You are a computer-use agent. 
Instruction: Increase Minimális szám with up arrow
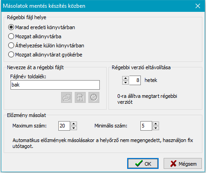tap(155, 123)
